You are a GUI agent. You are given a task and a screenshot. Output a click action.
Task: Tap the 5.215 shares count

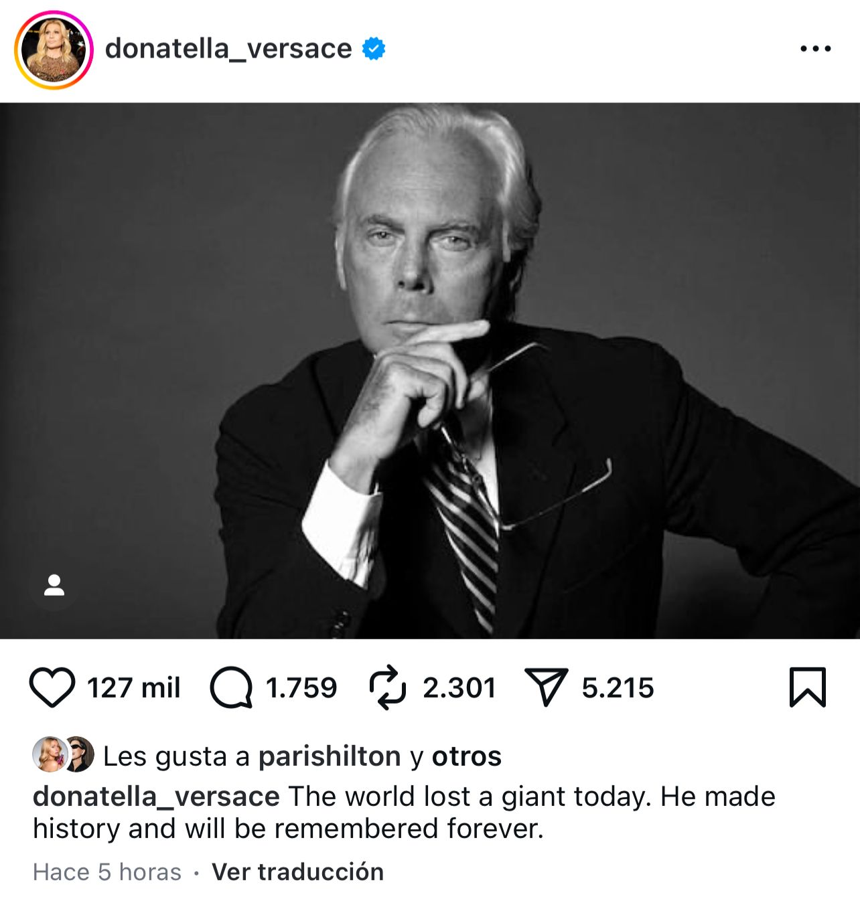pos(618,687)
